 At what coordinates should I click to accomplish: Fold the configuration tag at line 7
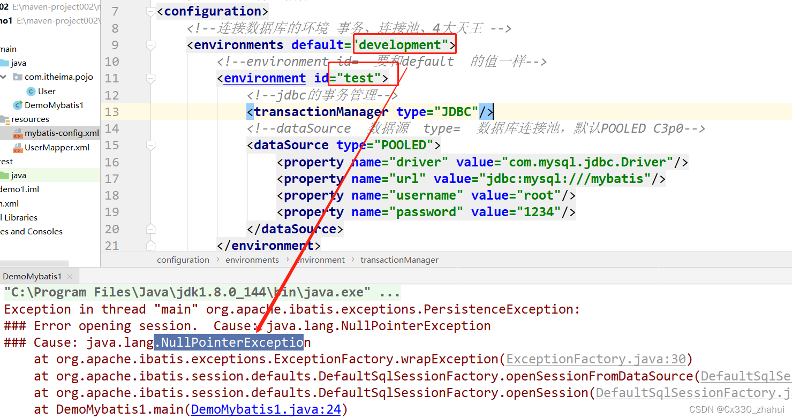click(150, 11)
